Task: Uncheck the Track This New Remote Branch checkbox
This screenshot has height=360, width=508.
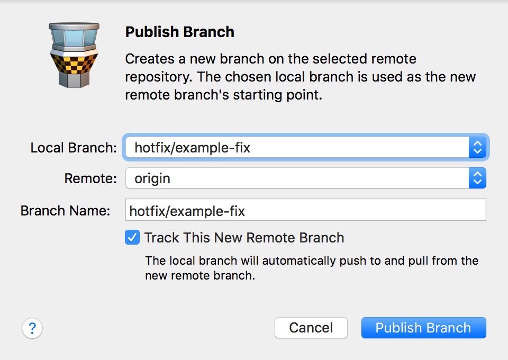Action: (x=132, y=238)
